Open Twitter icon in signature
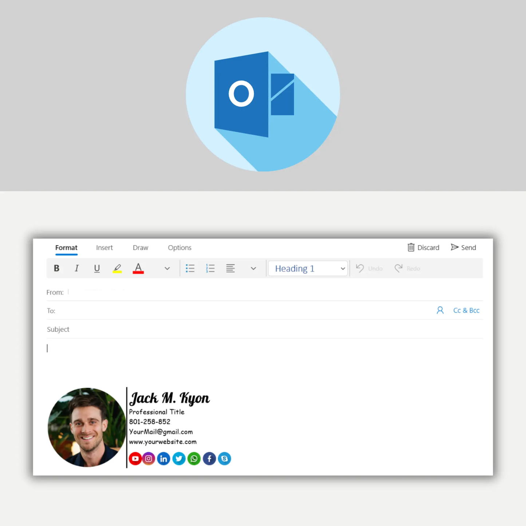 179,459
